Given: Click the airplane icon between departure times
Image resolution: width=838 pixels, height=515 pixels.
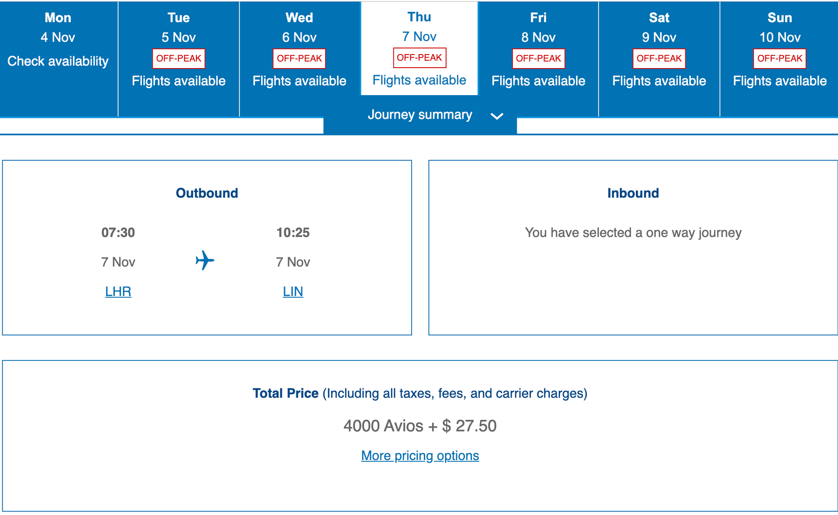Looking at the screenshot, I should click(x=205, y=261).
